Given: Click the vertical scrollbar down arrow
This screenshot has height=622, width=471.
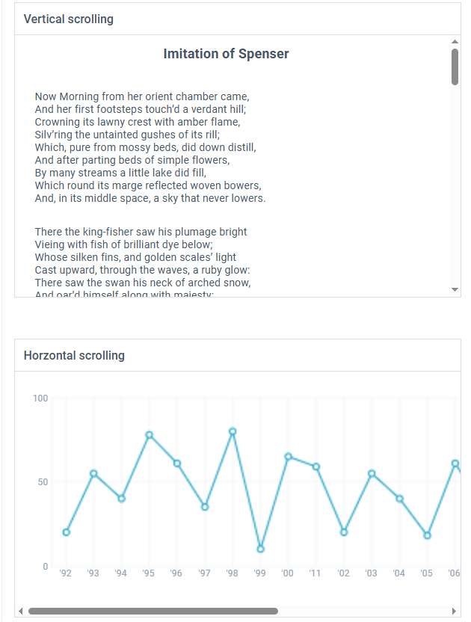Looking at the screenshot, I should pos(455,289).
